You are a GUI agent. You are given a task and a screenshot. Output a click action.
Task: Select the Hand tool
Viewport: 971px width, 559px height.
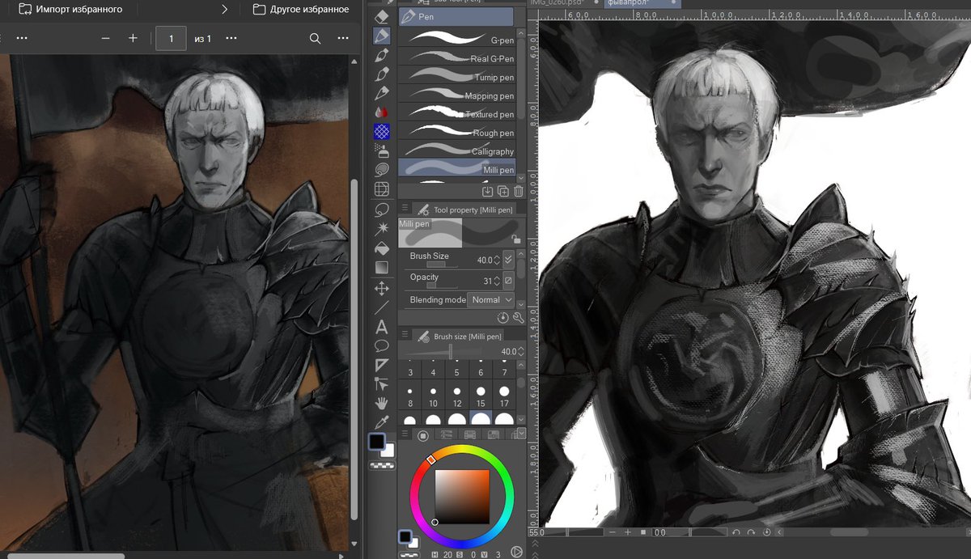coord(382,403)
